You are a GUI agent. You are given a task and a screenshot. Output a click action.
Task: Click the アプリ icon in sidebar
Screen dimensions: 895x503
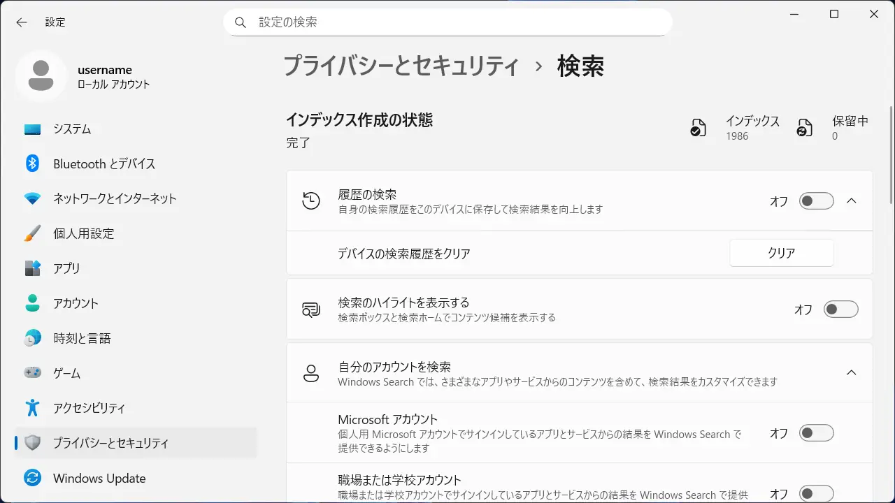(32, 268)
